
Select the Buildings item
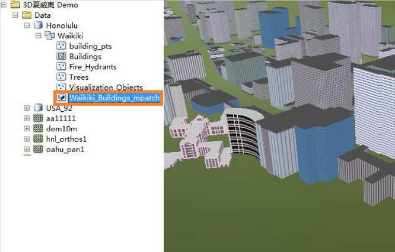(x=85, y=57)
